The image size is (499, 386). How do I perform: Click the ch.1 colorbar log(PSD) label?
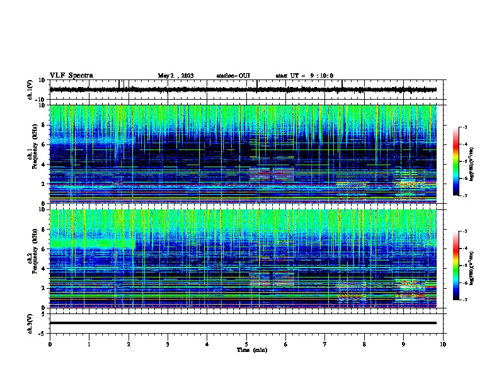coord(471,164)
